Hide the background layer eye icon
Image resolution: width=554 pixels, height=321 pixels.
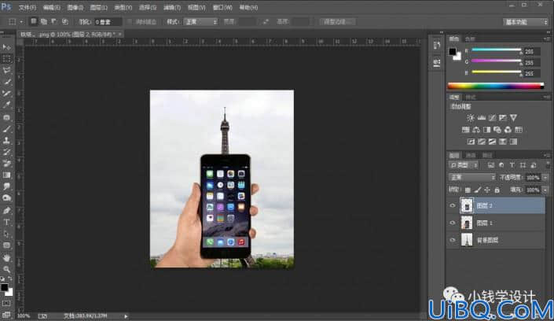click(x=453, y=240)
